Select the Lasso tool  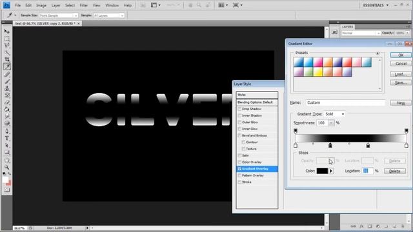coord(7,46)
